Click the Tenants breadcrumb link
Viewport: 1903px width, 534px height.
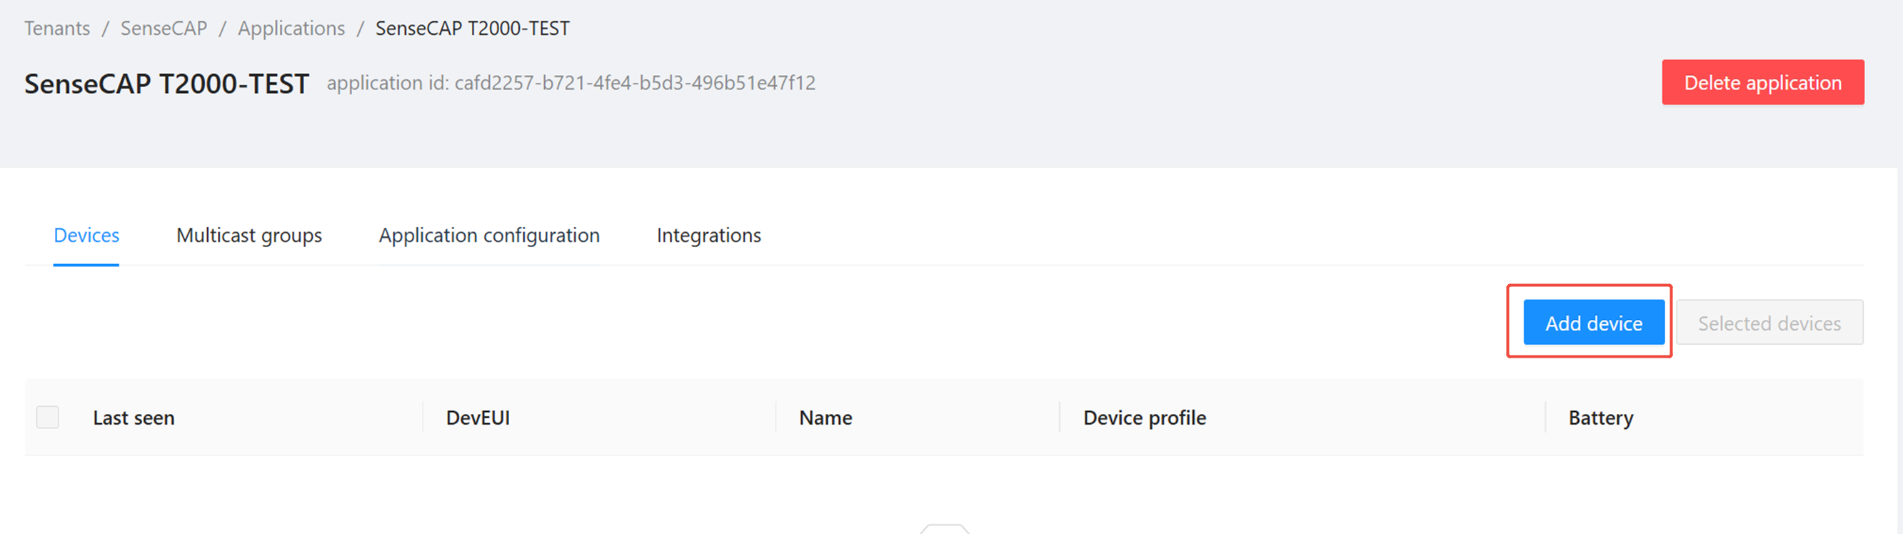57,28
